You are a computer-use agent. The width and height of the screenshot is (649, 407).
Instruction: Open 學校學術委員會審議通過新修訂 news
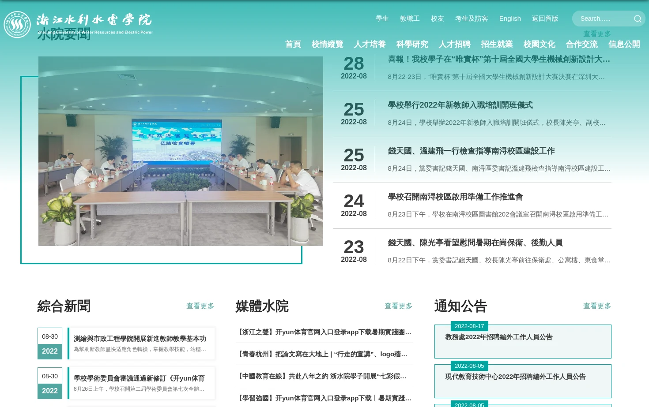[x=139, y=378]
